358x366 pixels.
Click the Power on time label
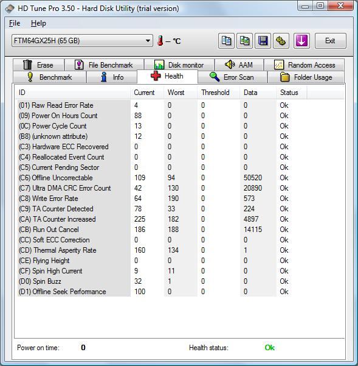(38, 348)
